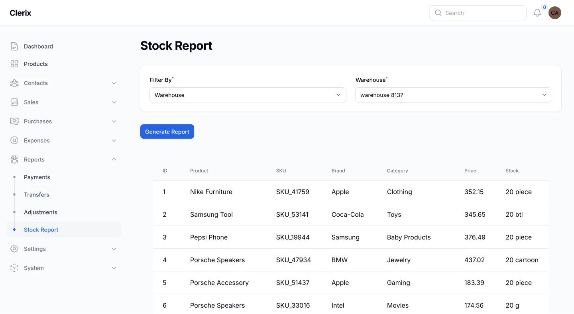Click the Product column header
574x314 pixels.
199,171
